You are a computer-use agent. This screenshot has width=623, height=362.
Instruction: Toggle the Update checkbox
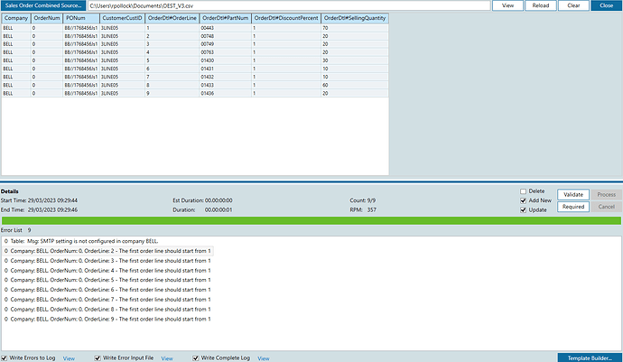point(524,210)
